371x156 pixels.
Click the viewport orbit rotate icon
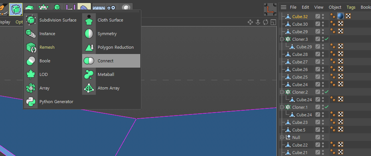[265, 22]
